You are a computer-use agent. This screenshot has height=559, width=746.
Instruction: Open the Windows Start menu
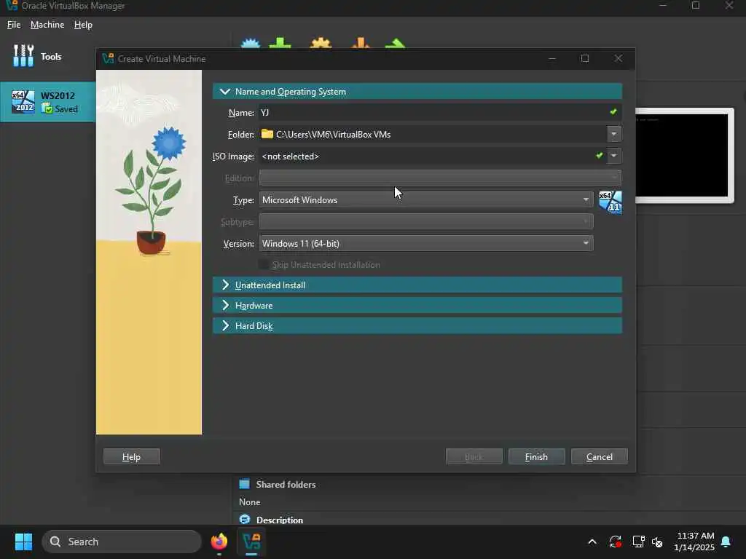23,542
